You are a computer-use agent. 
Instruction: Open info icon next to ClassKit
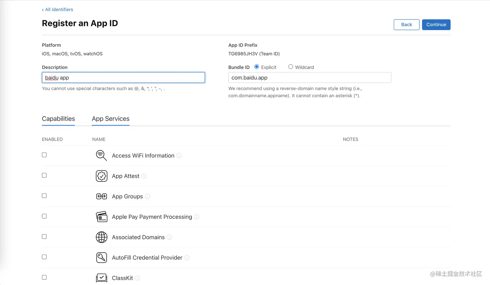pyautogui.click(x=137, y=278)
